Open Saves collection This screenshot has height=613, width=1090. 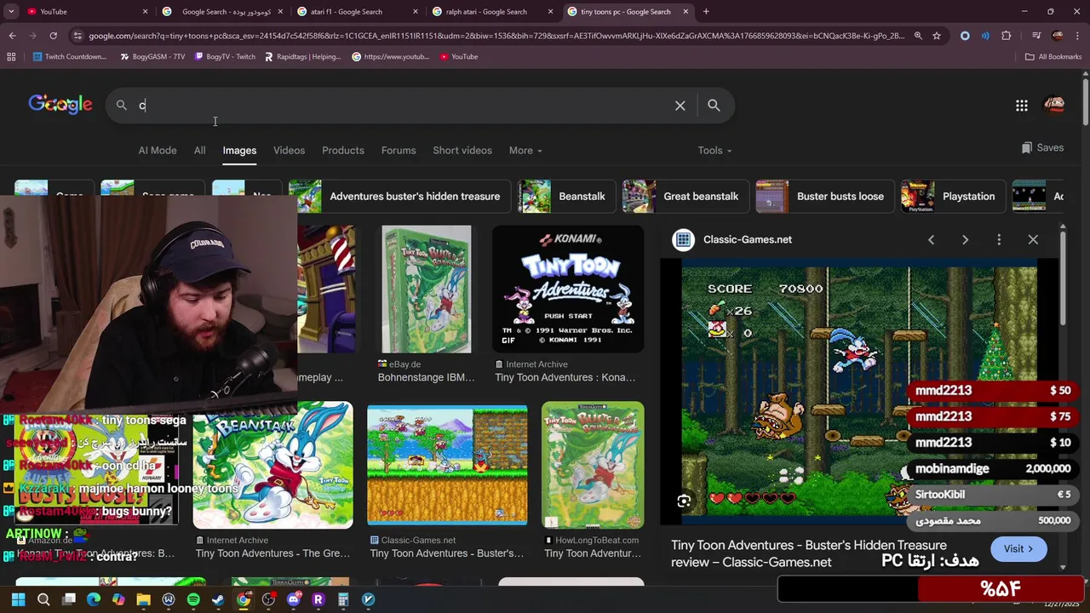click(1042, 148)
